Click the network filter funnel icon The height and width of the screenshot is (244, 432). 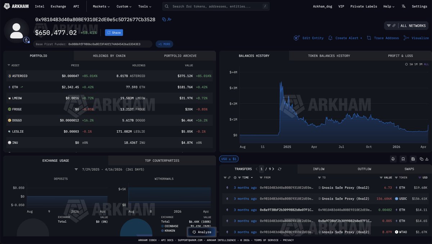(x=389, y=26)
